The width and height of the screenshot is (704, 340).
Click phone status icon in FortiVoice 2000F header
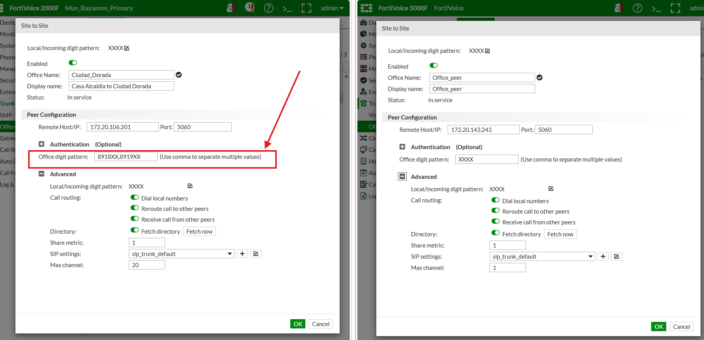point(231,8)
